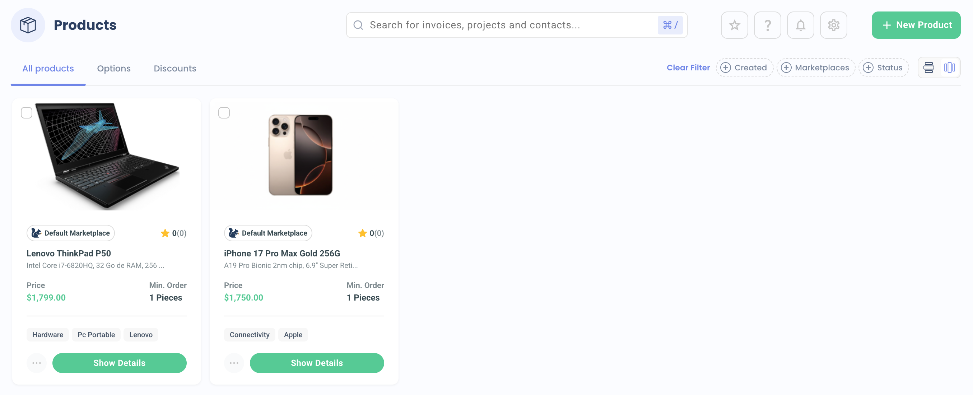This screenshot has width=973, height=395.
Task: Open the settings gear icon
Action: tap(834, 25)
